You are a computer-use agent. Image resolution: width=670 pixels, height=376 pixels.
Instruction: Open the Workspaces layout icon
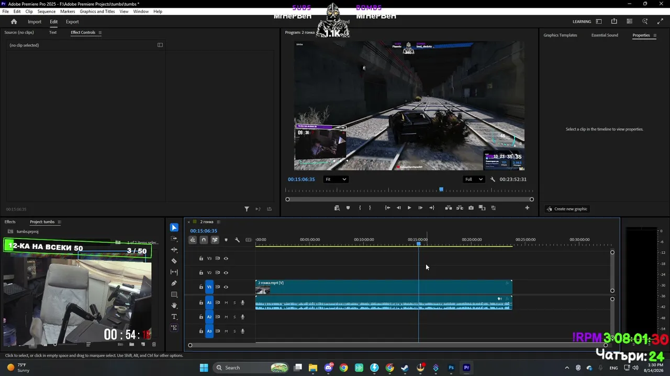click(599, 21)
